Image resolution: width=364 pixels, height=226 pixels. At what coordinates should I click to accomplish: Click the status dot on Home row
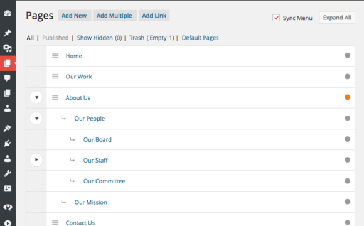point(347,55)
